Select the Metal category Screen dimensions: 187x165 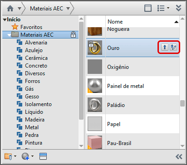[32, 127]
